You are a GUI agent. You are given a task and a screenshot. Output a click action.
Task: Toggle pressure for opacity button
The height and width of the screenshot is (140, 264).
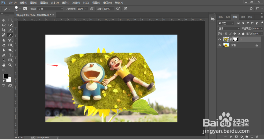pyautogui.click(x=92, y=9)
